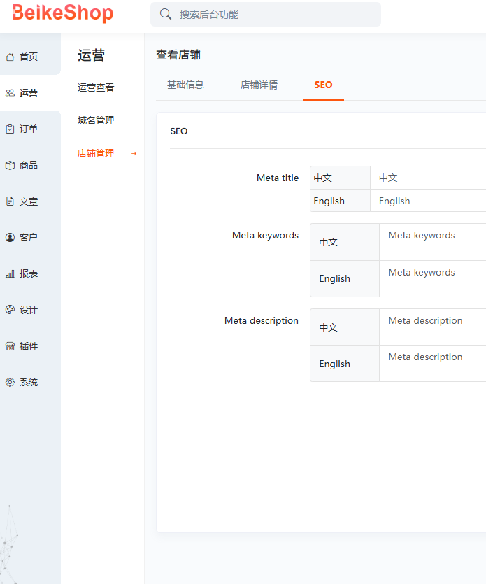
Task: Select the operations people icon in sidebar
Action: tap(10, 93)
